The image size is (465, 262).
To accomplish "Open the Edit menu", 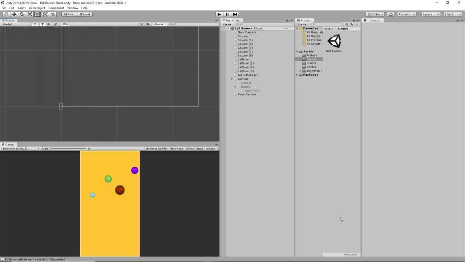I will point(12,8).
